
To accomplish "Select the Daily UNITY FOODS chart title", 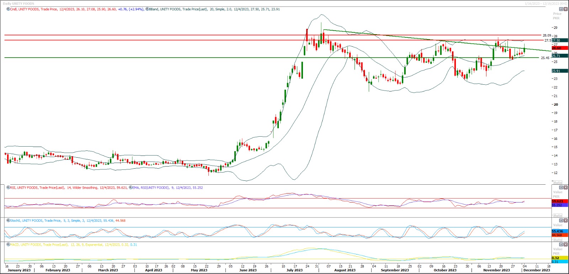I will point(18,4).
